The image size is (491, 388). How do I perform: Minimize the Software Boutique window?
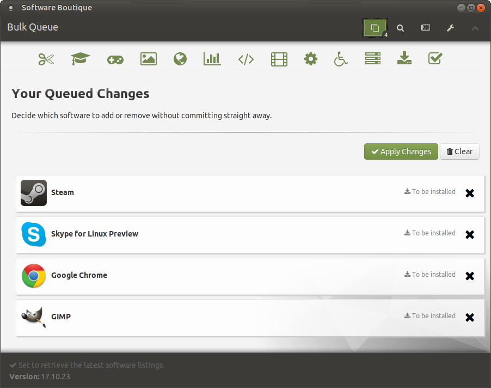coord(461,8)
